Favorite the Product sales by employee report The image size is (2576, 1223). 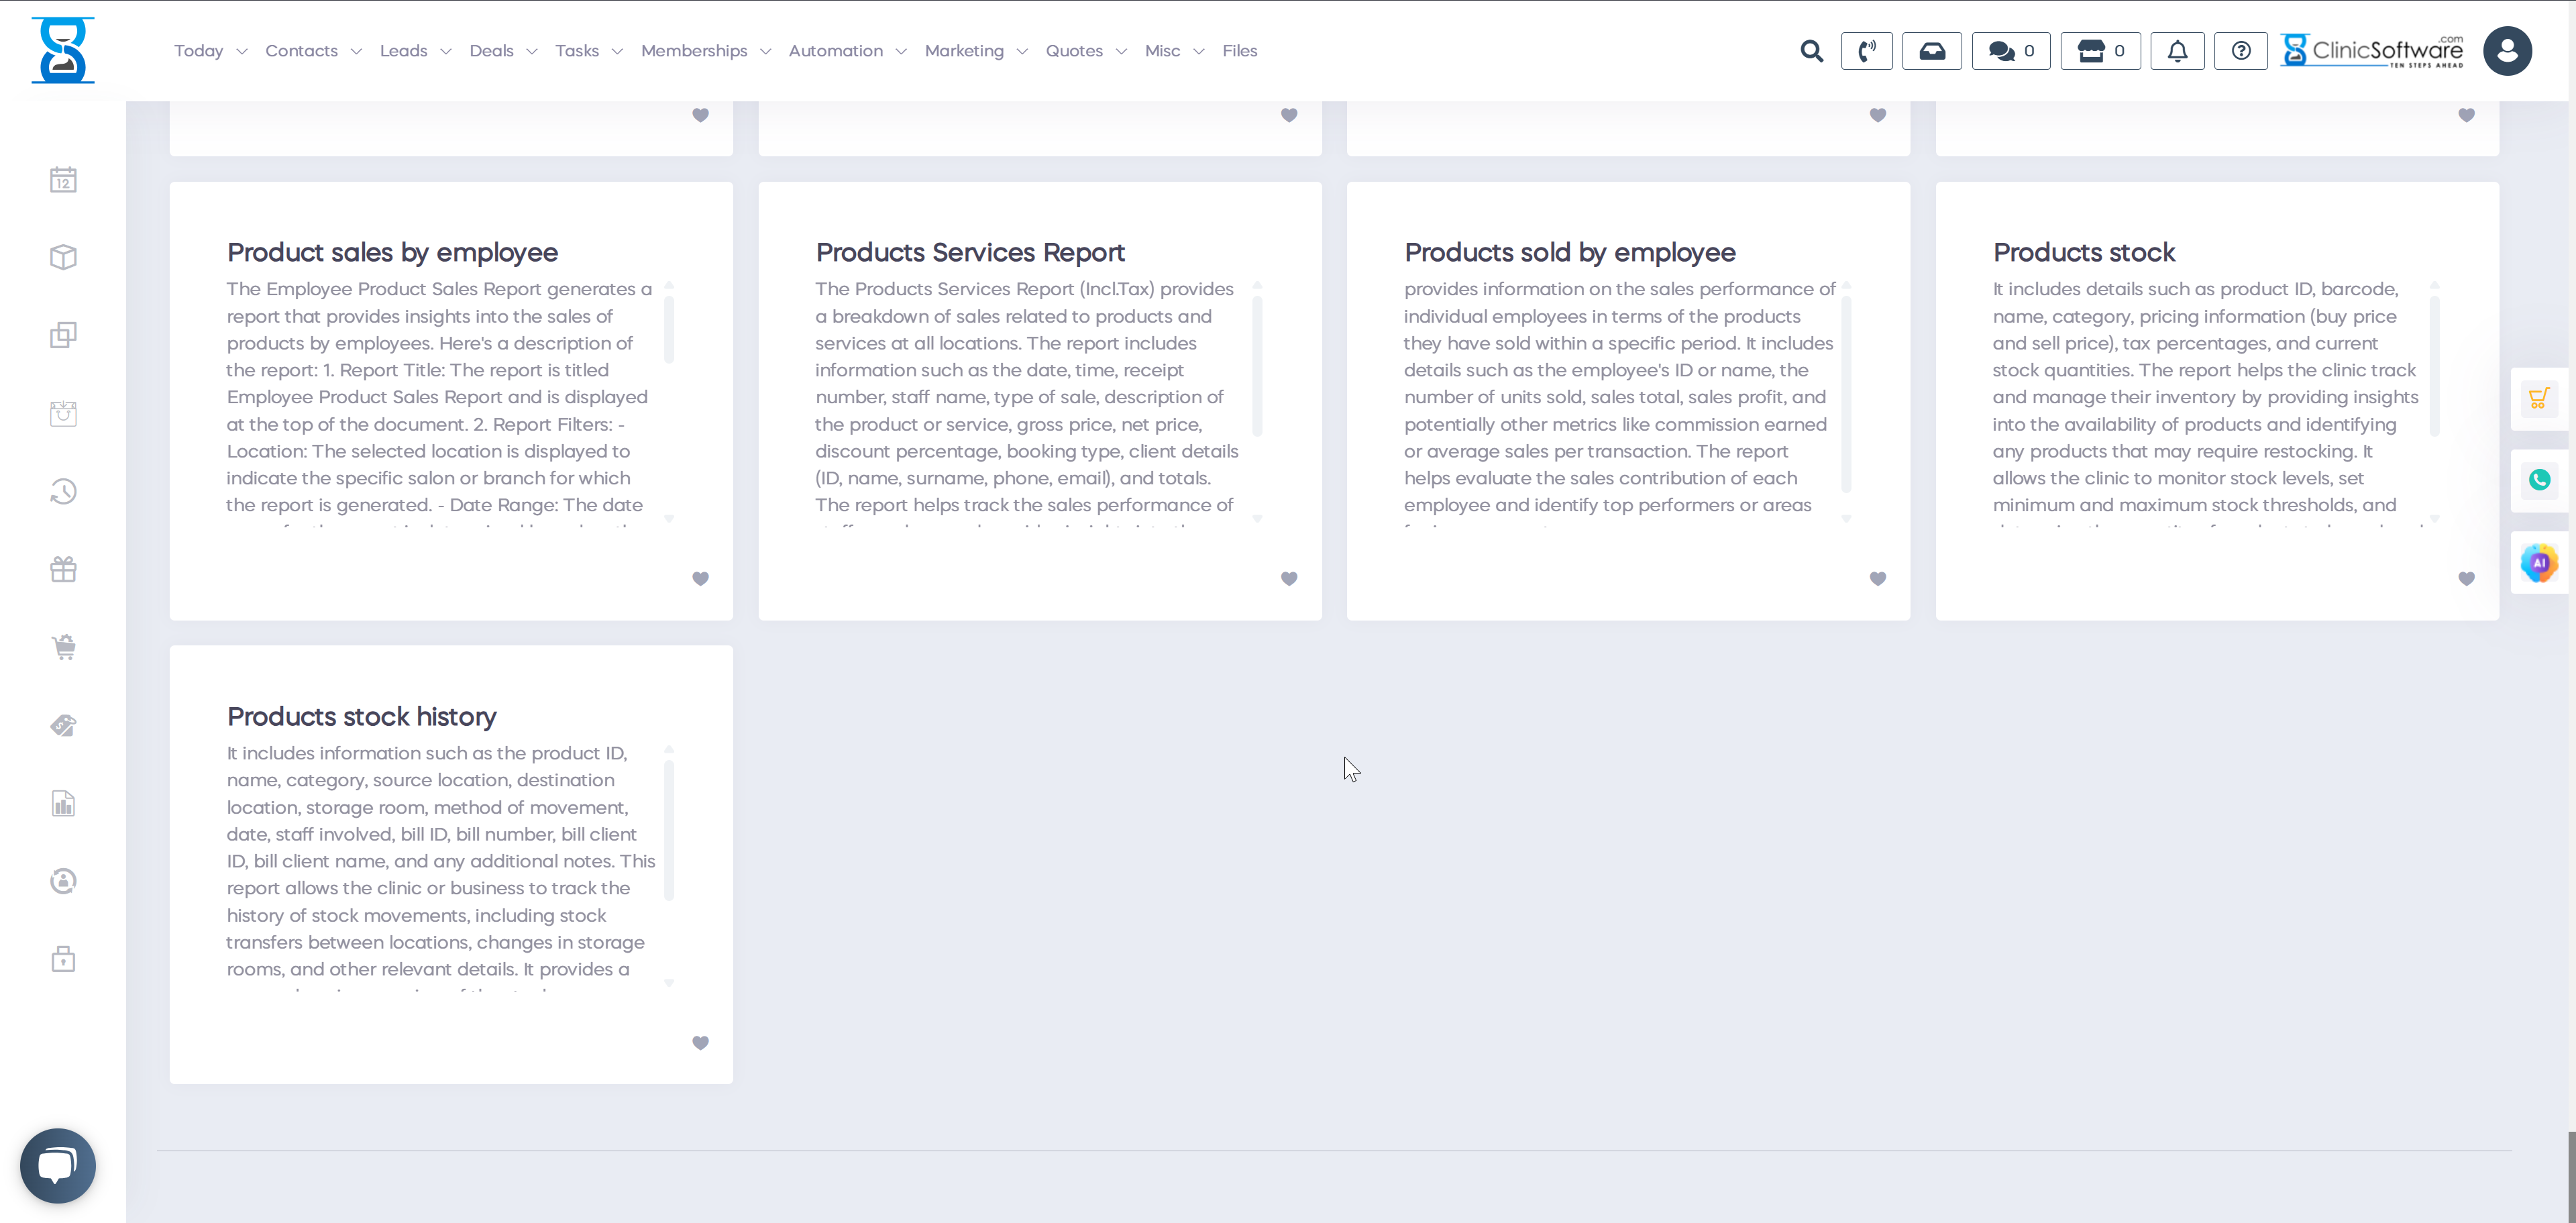700,578
